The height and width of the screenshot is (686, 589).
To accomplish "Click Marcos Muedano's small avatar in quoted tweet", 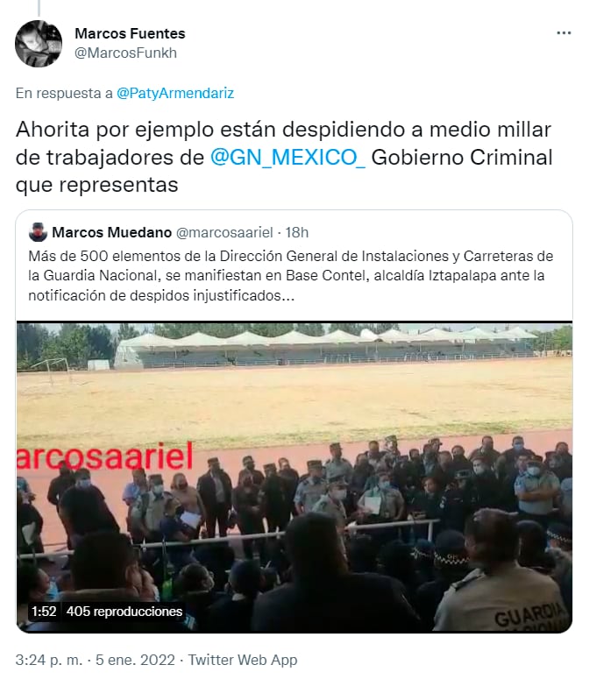I will pos(38,232).
